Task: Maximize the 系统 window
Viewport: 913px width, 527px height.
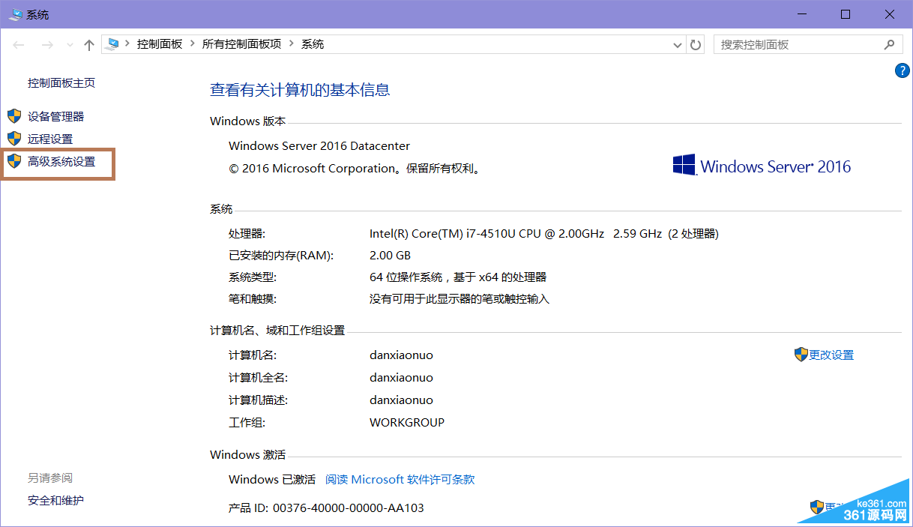Action: [x=846, y=14]
